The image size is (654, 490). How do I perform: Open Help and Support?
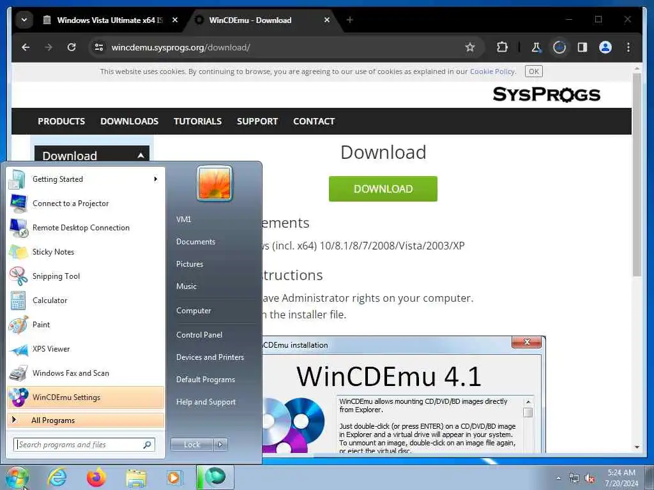pyautogui.click(x=206, y=402)
